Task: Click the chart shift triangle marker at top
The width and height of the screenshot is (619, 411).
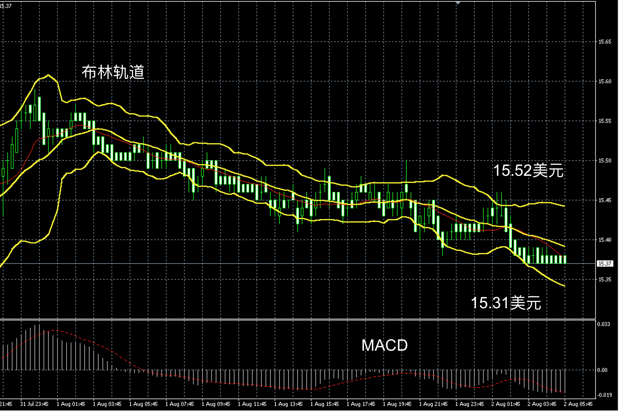Action: pyautogui.click(x=458, y=3)
